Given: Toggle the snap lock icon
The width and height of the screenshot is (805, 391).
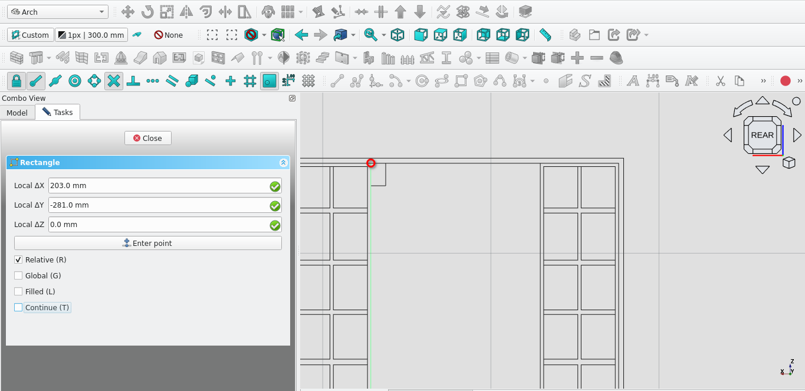Looking at the screenshot, I should [x=17, y=81].
